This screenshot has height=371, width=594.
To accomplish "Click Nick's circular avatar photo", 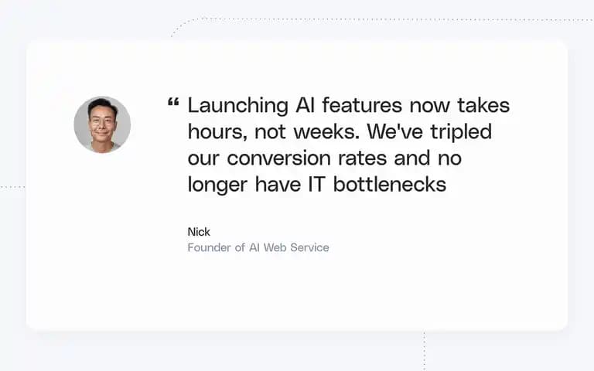I will [102, 124].
